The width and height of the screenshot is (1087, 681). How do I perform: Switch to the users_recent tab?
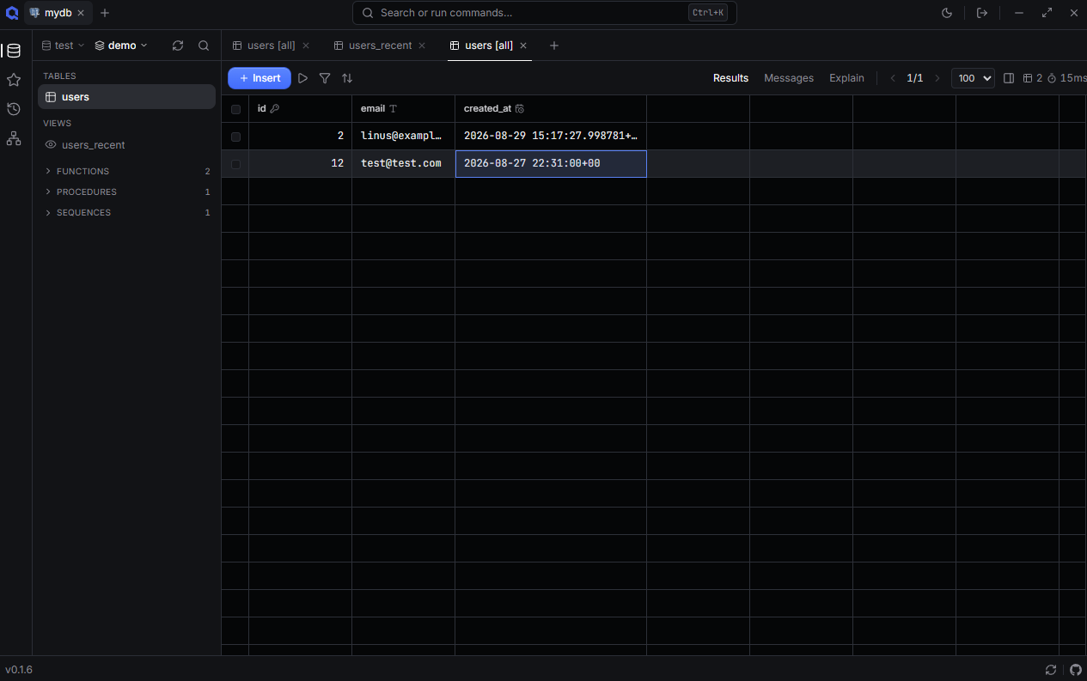[x=381, y=46]
